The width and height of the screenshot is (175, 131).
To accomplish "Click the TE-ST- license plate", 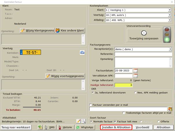I will [31, 52].
